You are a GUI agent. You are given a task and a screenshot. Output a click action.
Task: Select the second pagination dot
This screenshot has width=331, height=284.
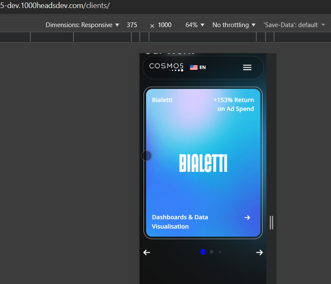coord(211,252)
